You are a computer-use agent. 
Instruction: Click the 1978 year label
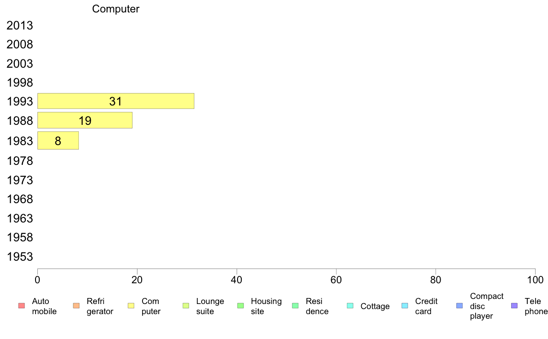pos(19,161)
